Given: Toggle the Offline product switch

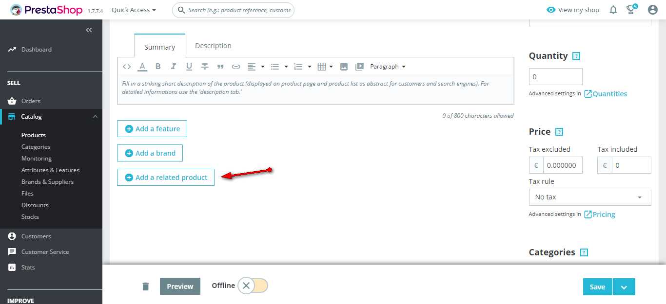Looking at the screenshot, I should tap(253, 286).
